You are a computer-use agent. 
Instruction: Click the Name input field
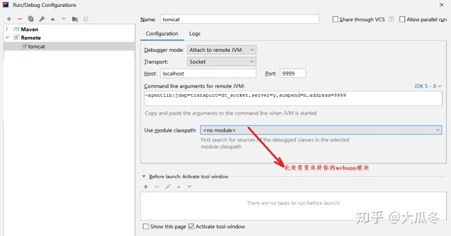pos(239,19)
